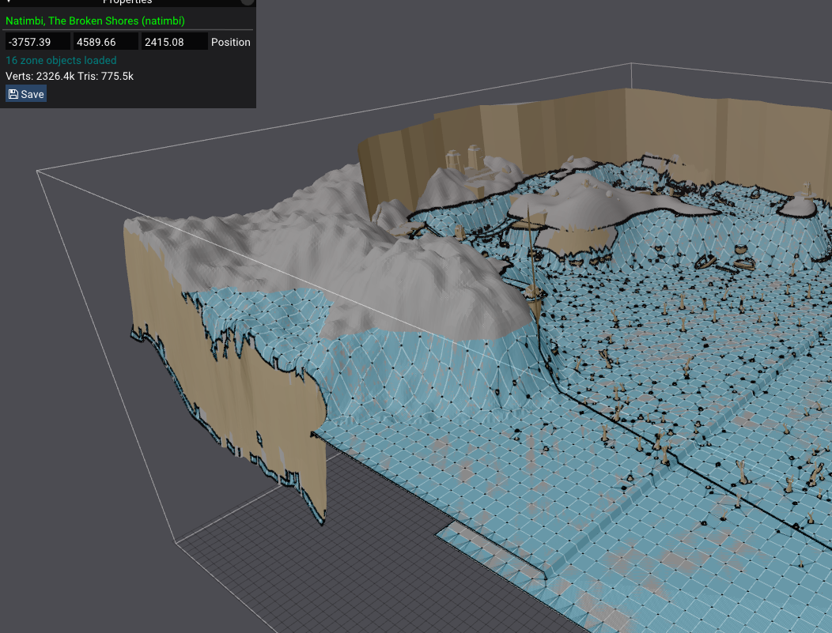Collapse the Properties panel arrow
Screen dimensions: 832x633
tap(9, 2)
